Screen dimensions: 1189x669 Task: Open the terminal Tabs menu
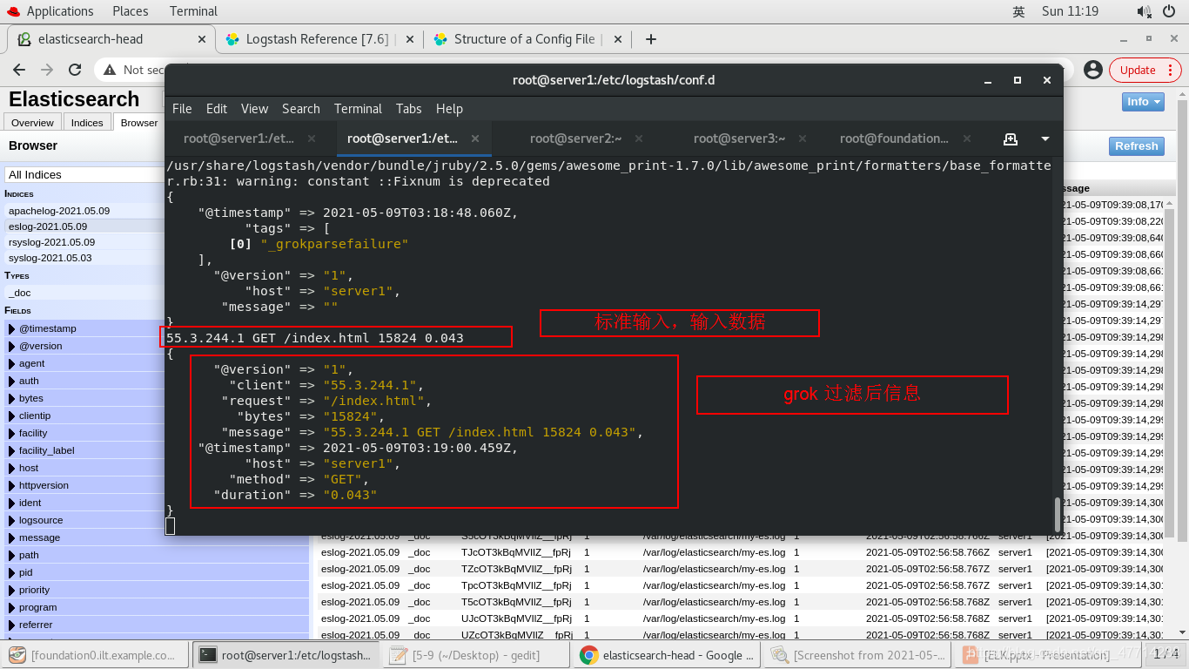pos(409,109)
